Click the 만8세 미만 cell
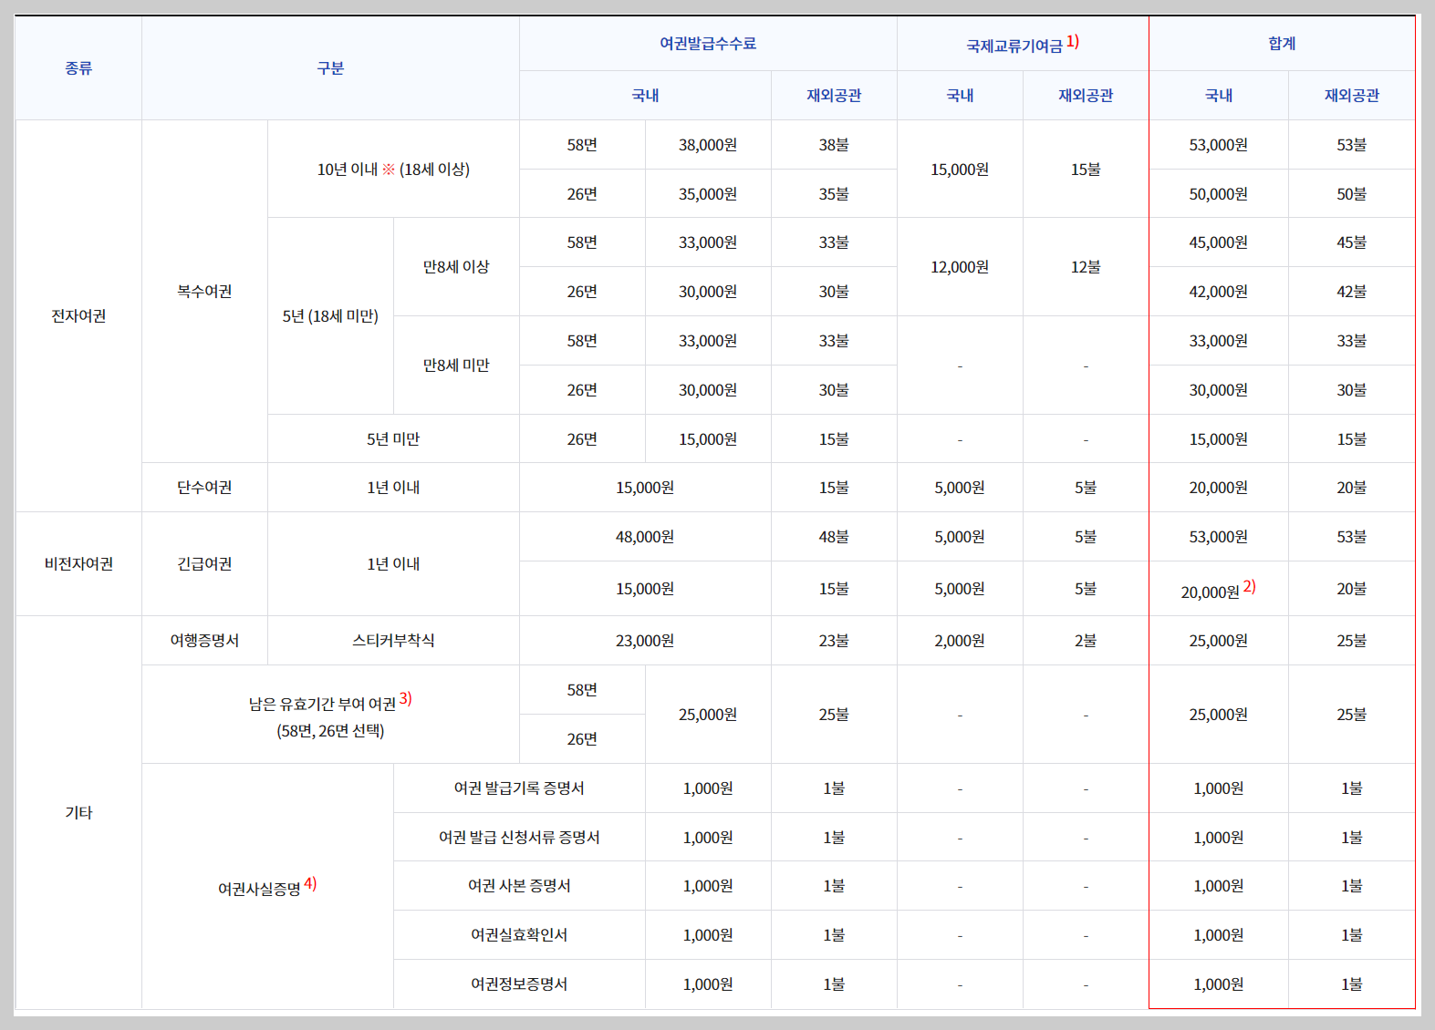 (x=456, y=366)
